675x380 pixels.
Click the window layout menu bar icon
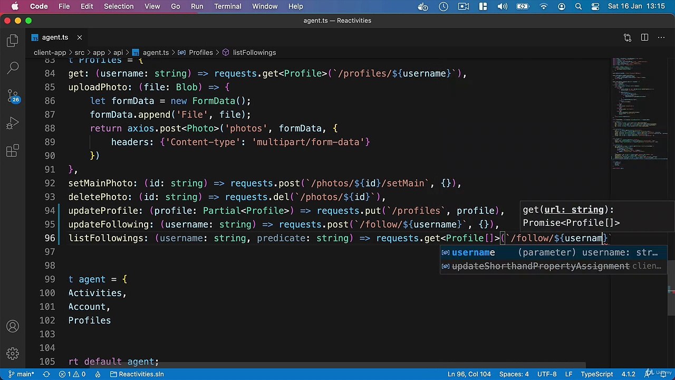pyautogui.click(x=483, y=6)
